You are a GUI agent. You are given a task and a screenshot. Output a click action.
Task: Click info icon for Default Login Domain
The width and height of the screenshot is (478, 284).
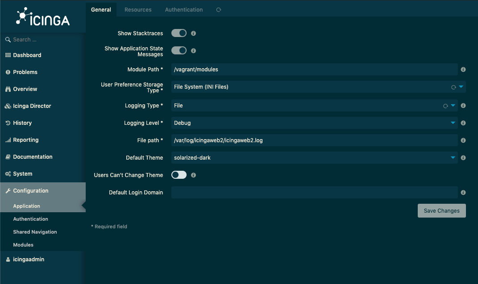click(x=463, y=192)
